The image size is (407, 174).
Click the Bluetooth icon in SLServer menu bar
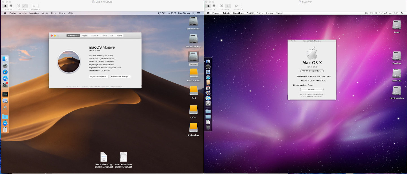click(376, 13)
